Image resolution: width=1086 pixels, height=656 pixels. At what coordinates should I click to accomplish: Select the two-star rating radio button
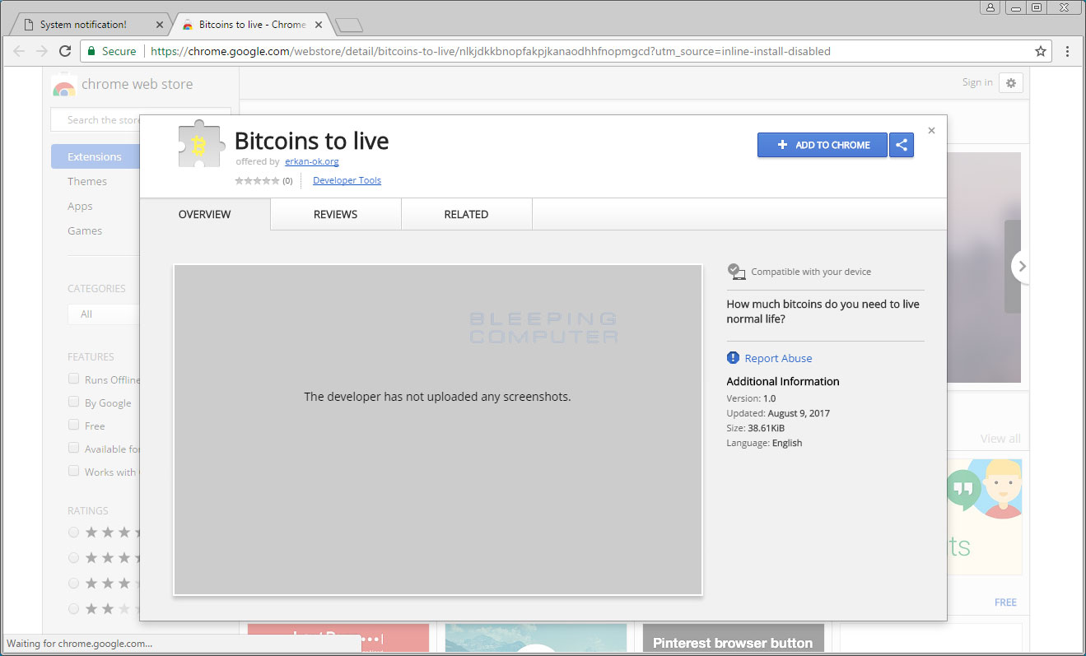[x=73, y=609]
